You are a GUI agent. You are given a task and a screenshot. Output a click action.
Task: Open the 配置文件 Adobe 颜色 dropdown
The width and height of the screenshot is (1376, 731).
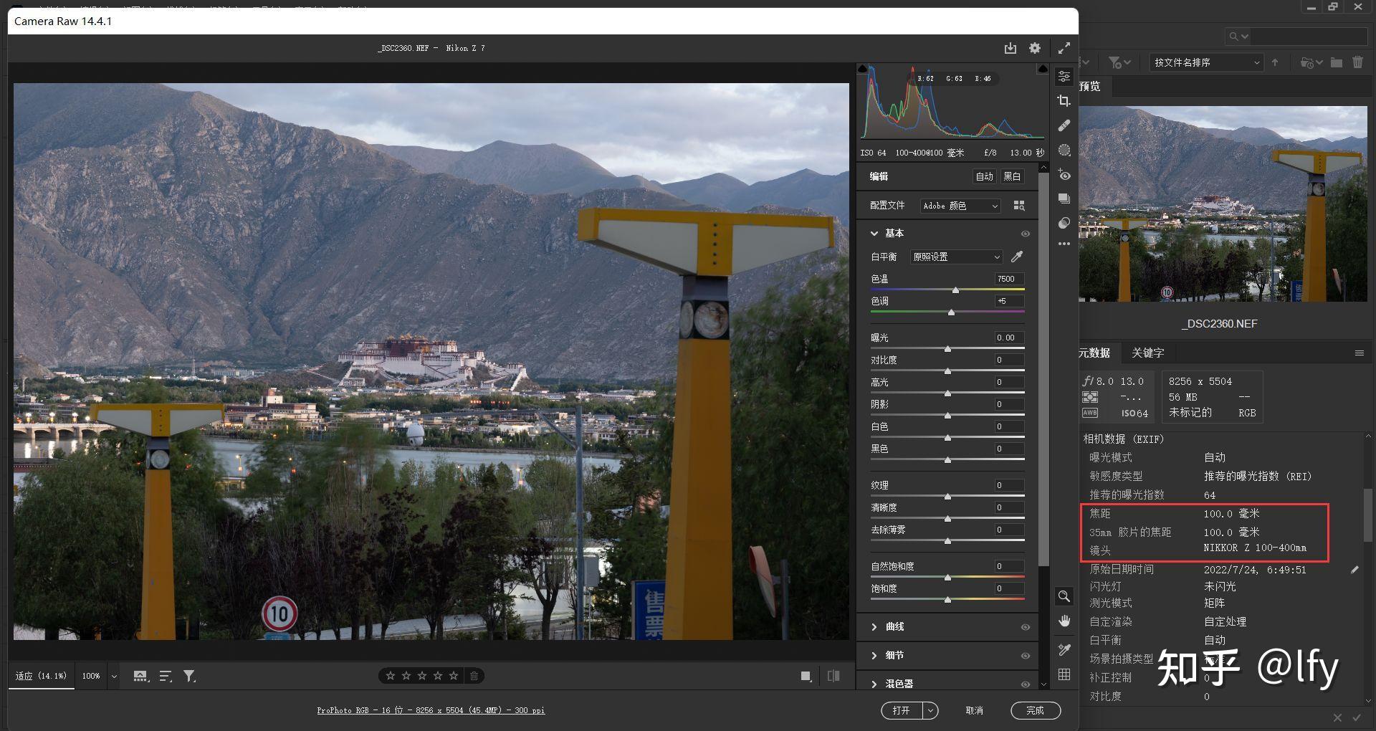(960, 206)
